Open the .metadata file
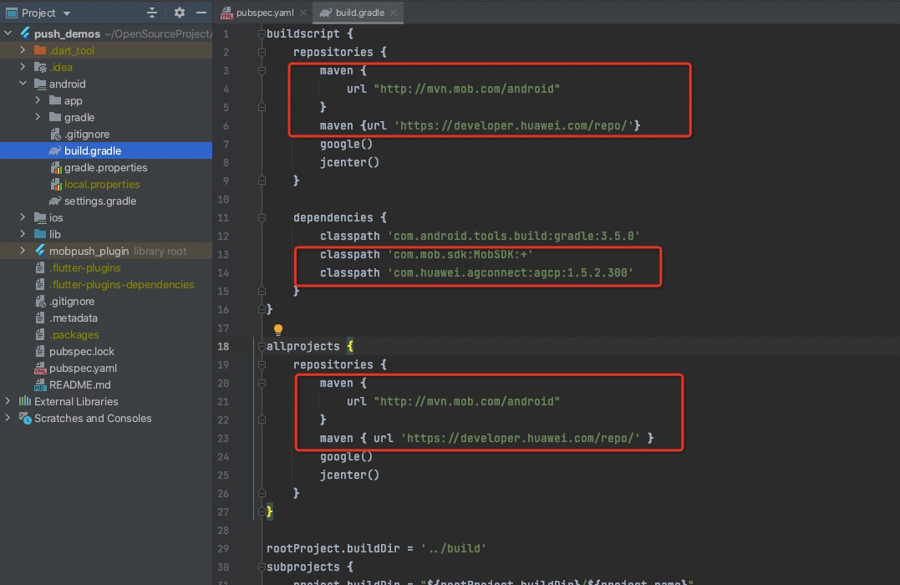Viewport: 900px width, 585px height. point(73,318)
